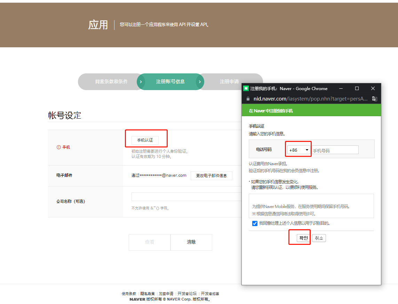Screen dimensions: 398x304
Task: Confirm with the 확인 button
Action: 303,238
